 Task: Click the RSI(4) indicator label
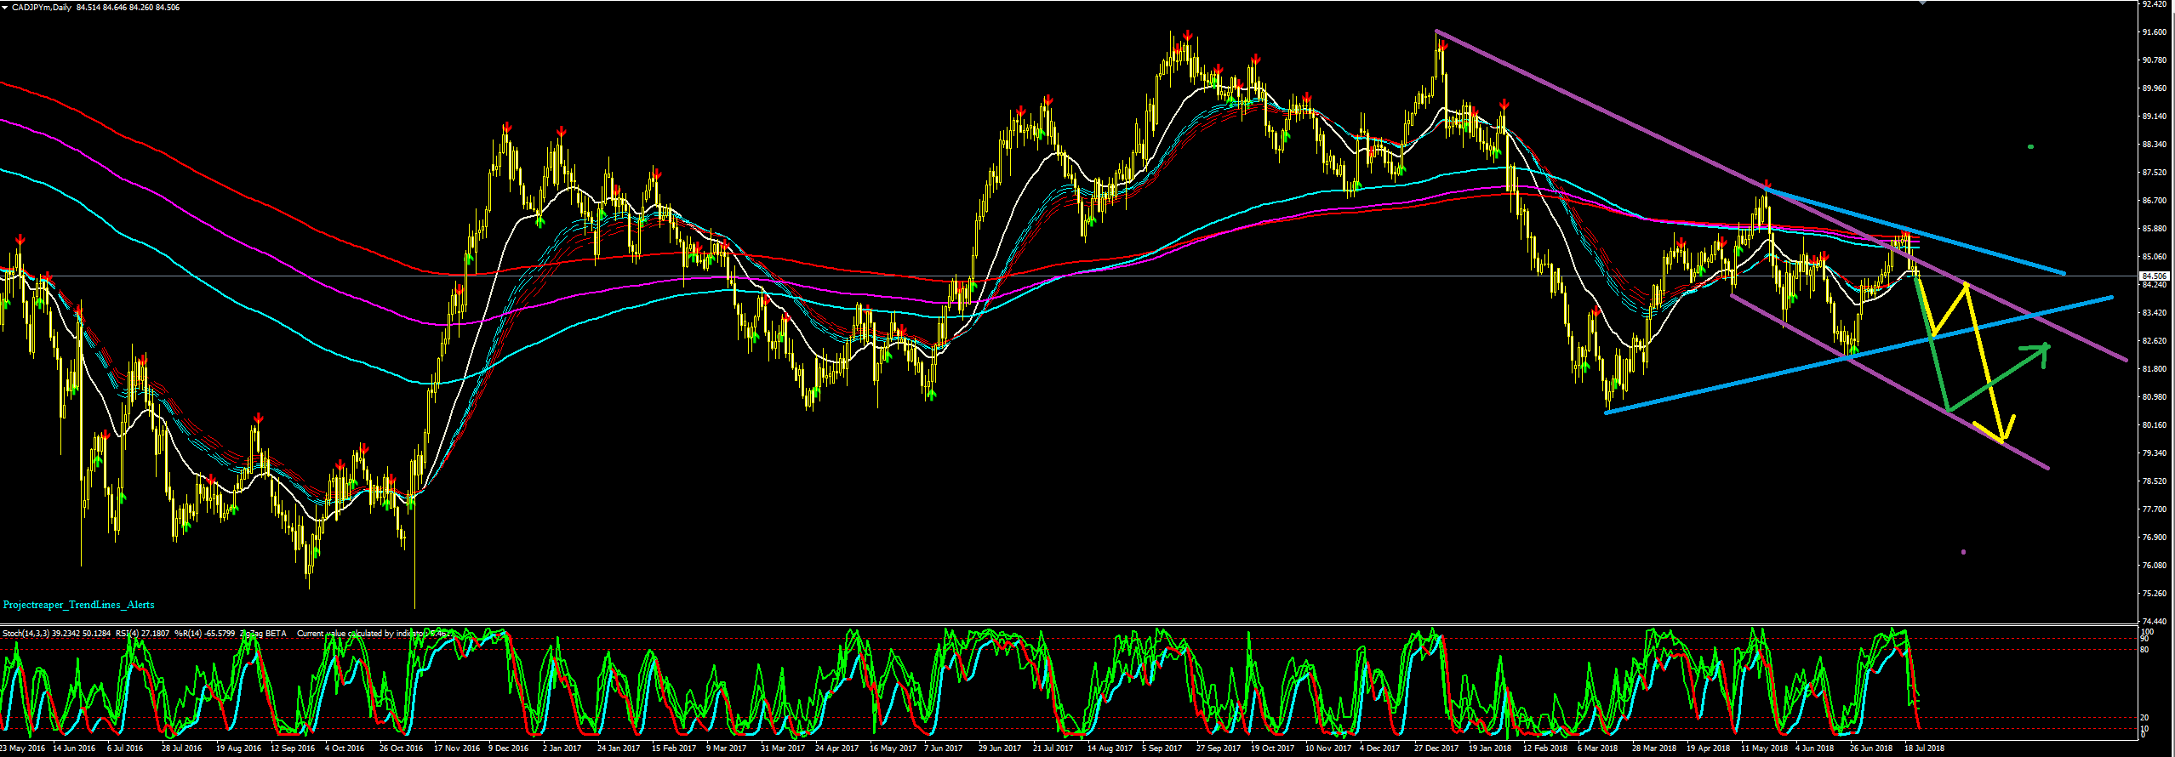tap(128, 634)
